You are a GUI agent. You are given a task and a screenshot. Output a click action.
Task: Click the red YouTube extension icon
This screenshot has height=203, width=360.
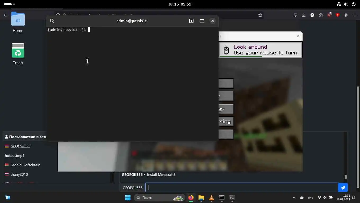tap(337, 15)
